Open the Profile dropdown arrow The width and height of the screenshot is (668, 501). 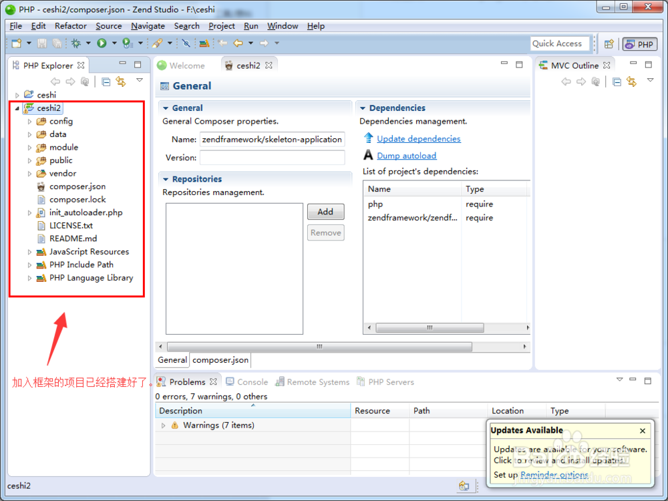click(x=140, y=43)
